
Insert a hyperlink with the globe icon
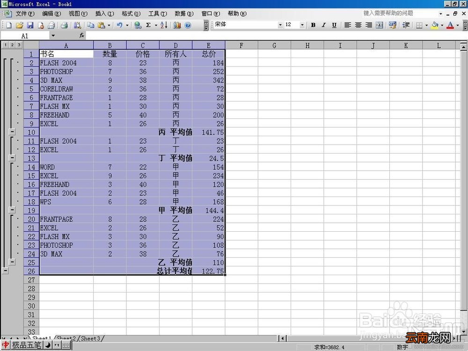pos(138,25)
